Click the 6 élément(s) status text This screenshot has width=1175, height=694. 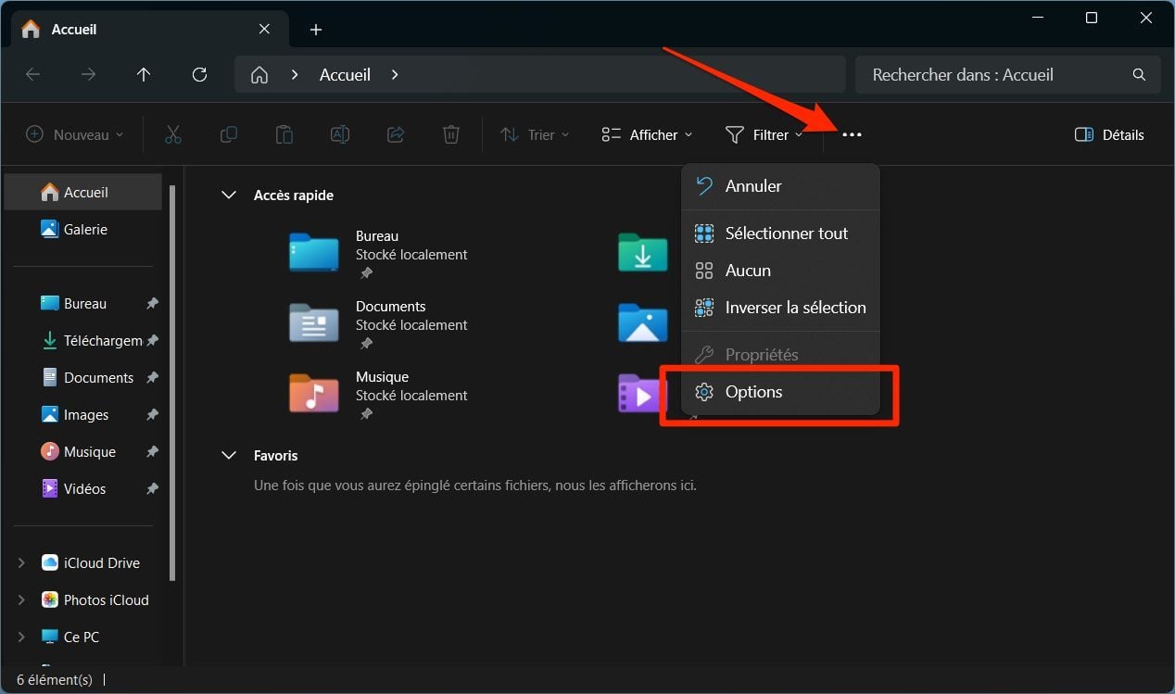tap(55, 680)
